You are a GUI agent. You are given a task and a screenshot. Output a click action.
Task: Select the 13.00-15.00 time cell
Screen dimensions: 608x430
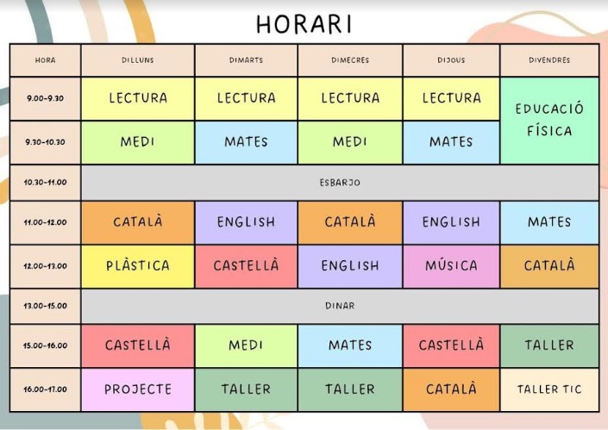point(45,306)
